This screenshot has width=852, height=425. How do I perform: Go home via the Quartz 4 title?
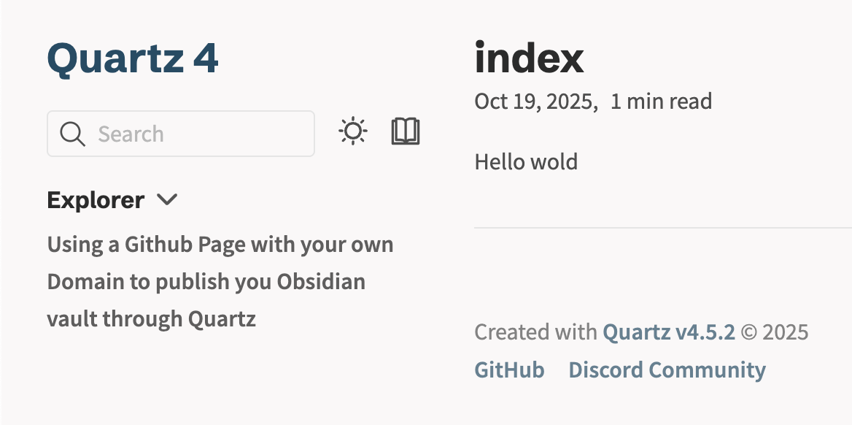click(133, 58)
